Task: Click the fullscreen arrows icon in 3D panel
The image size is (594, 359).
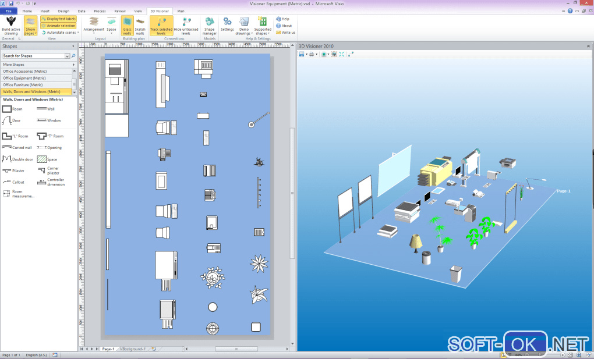Action: tap(342, 54)
